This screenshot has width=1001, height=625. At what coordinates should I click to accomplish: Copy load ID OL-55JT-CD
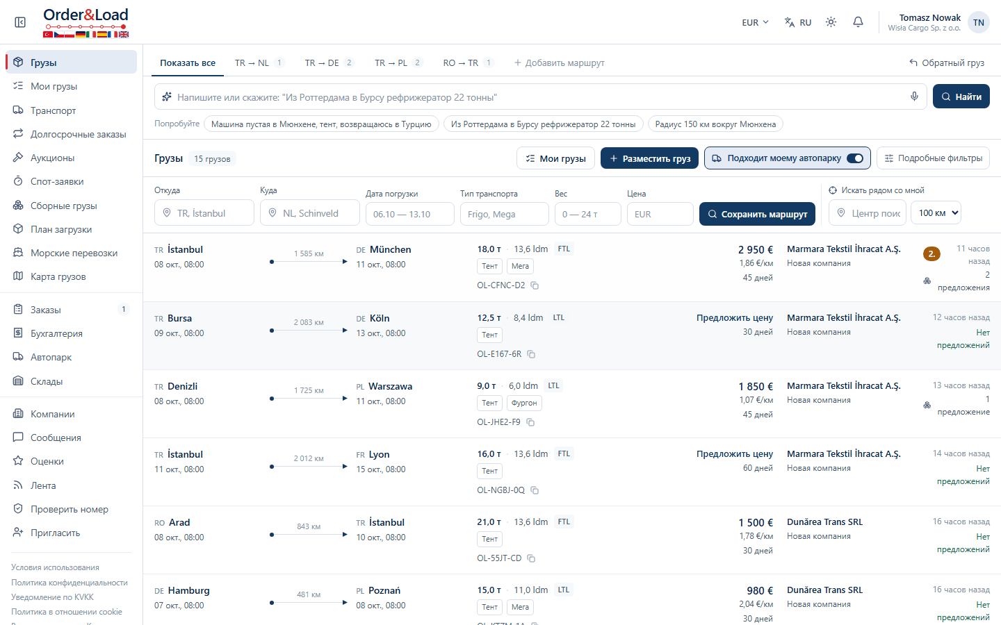[532, 558]
